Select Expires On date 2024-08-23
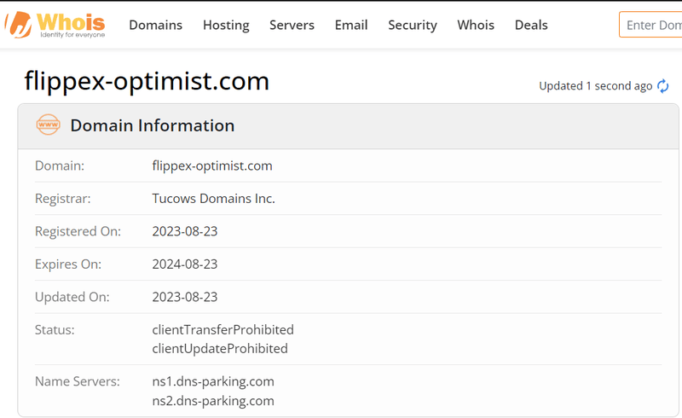Viewport: 682px width, 418px height. pyautogui.click(x=185, y=264)
